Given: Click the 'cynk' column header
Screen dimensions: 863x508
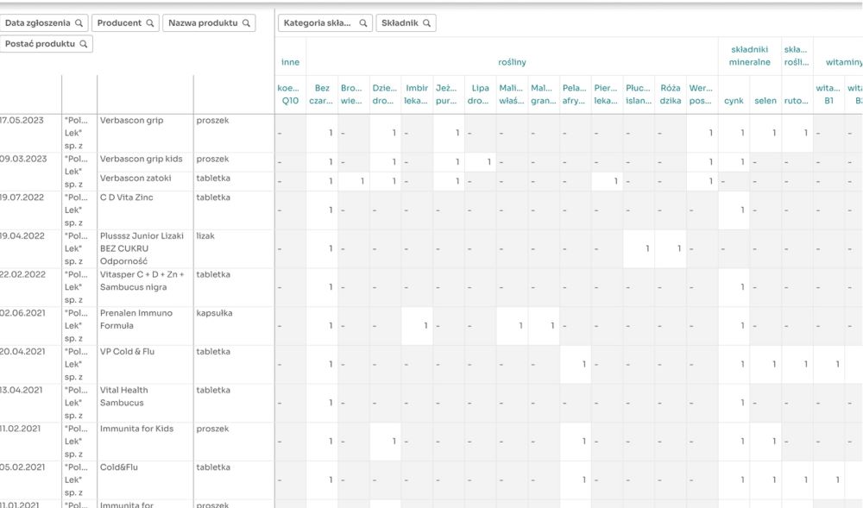Looking at the screenshot, I should (x=734, y=101).
